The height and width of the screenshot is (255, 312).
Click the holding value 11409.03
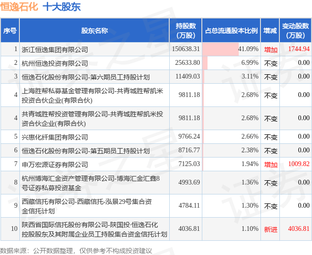tap(187, 77)
